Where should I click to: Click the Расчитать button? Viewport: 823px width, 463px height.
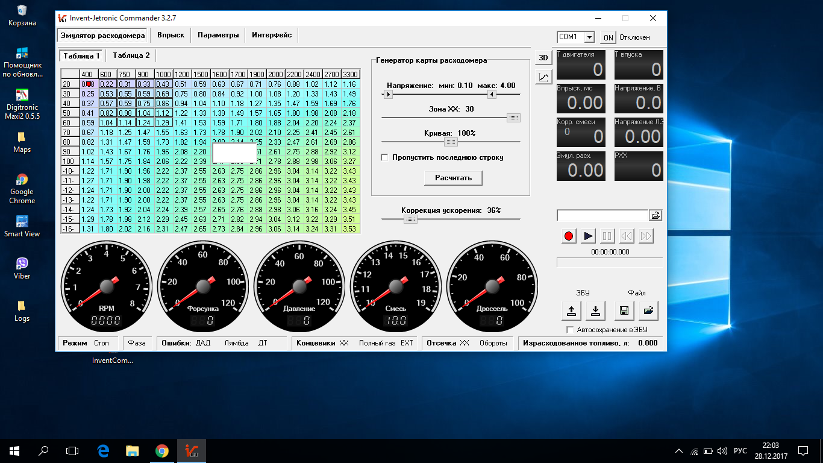click(453, 178)
